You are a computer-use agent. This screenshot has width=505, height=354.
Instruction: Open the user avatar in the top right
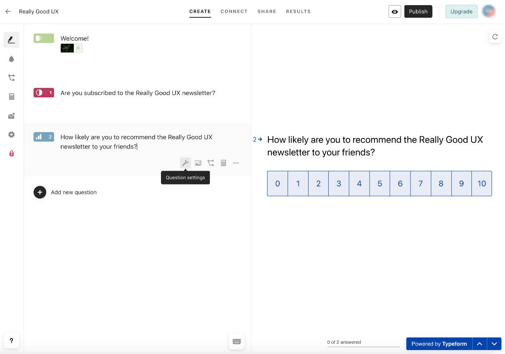coord(489,11)
